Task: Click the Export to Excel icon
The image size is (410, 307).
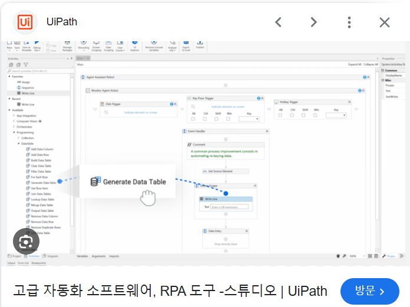Action: point(186,47)
